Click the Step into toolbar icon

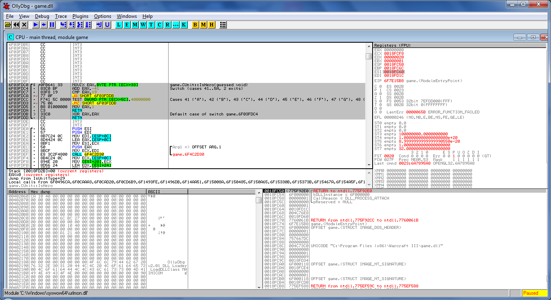64,25
